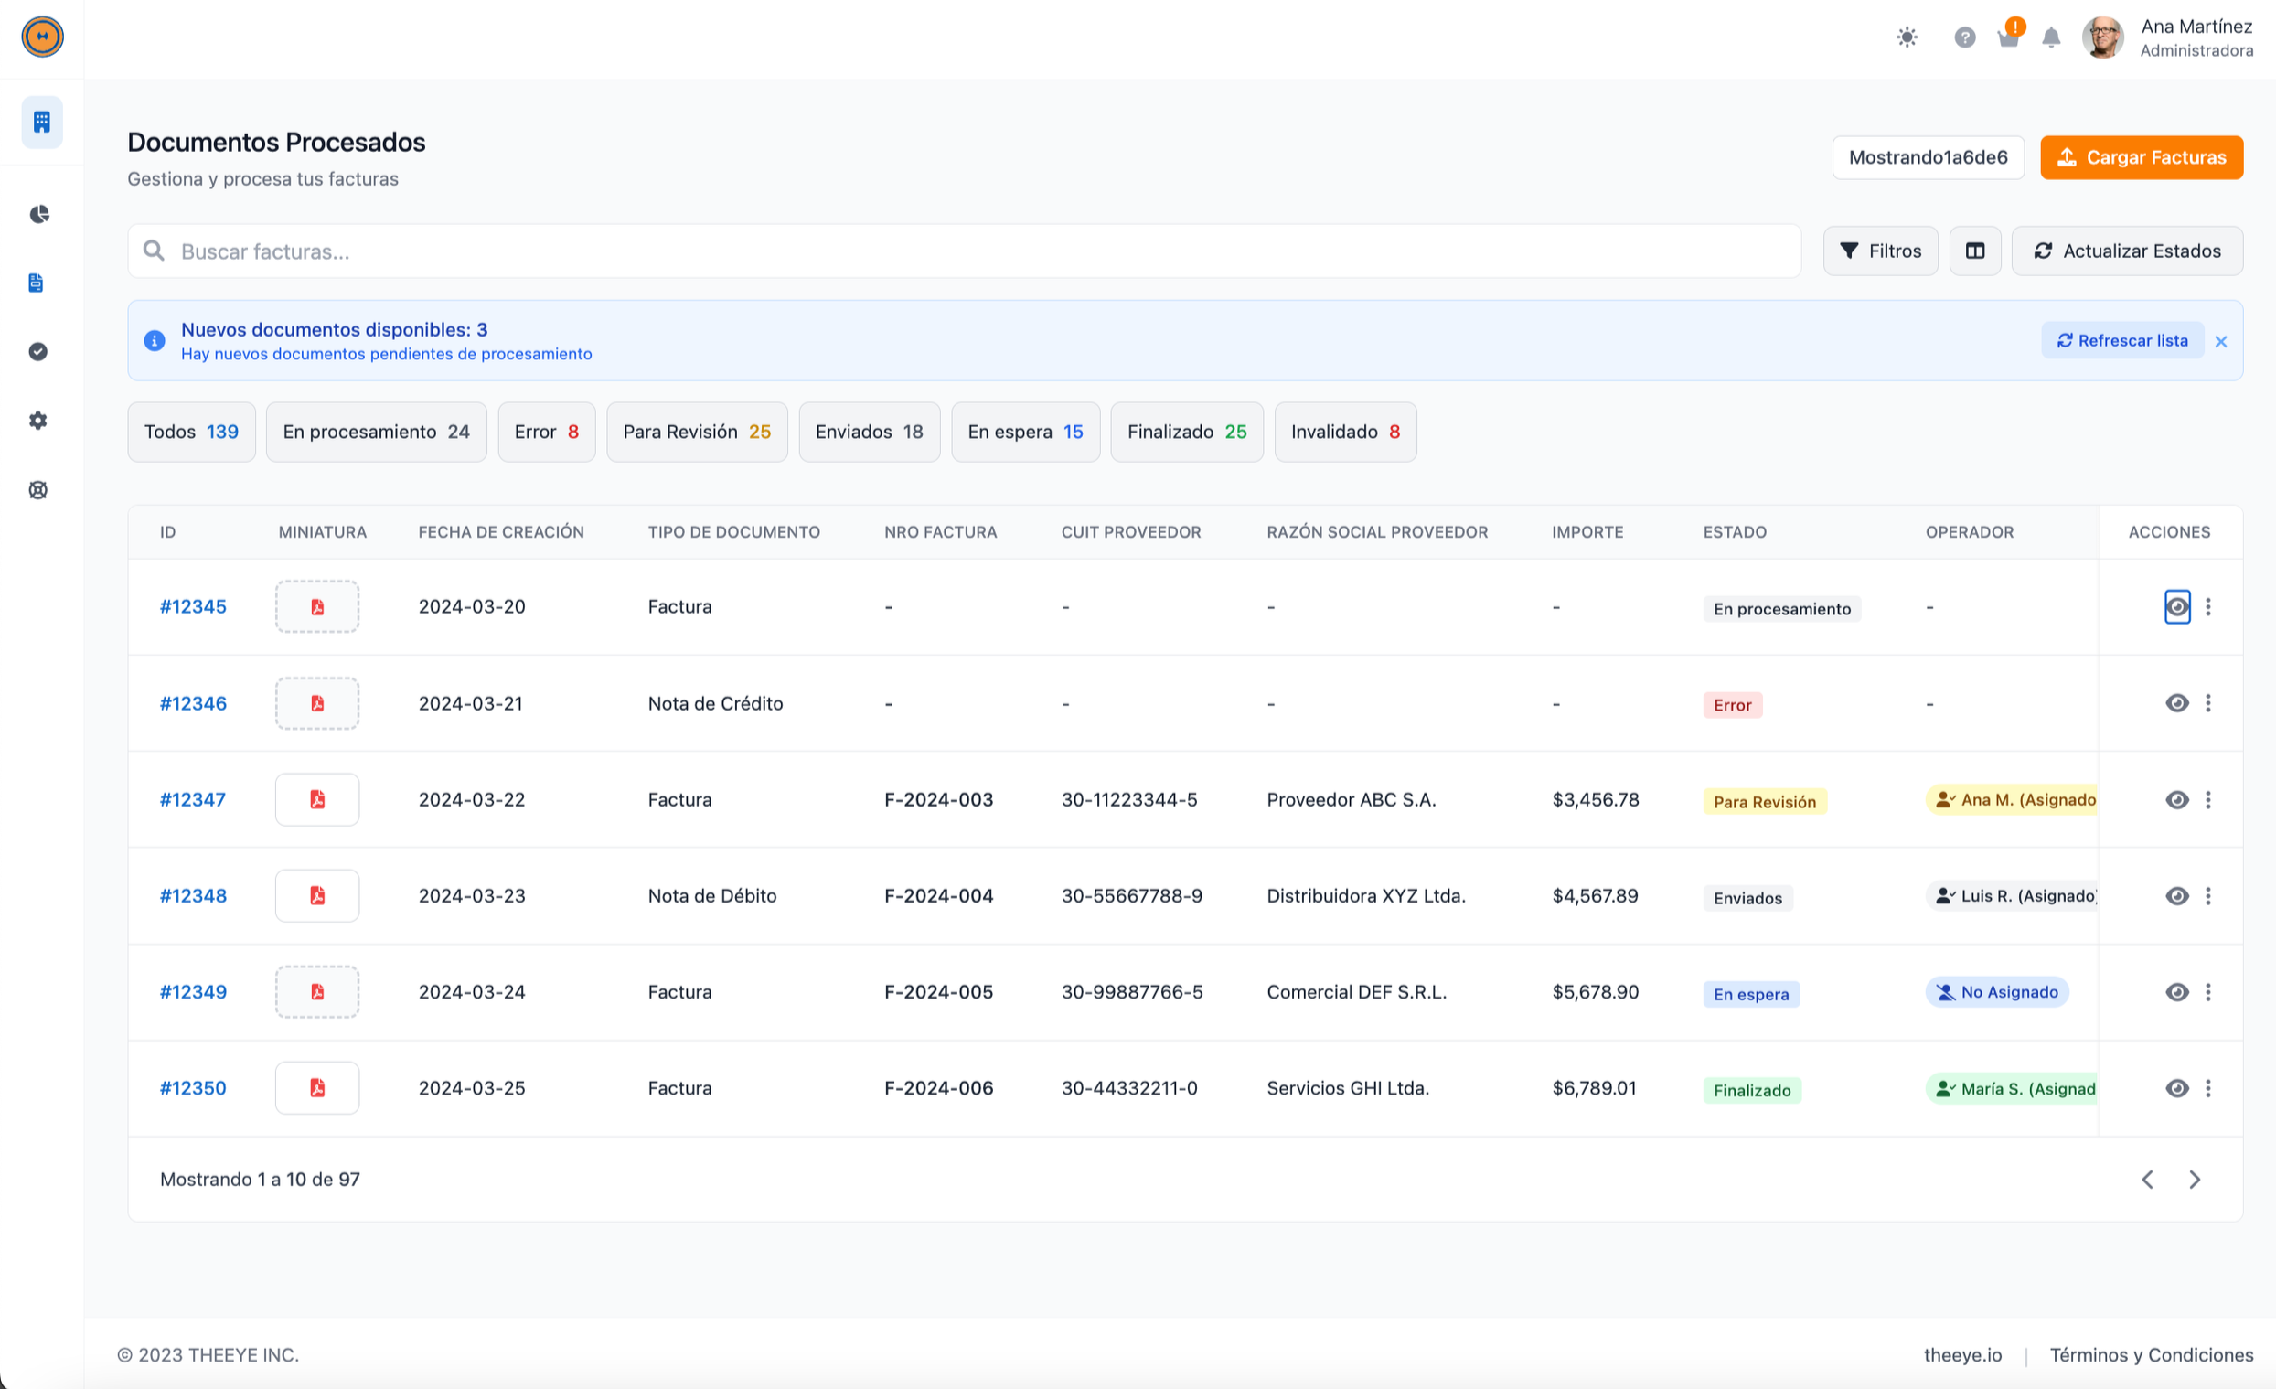Click Refrescar lista in the banner

(2121, 341)
